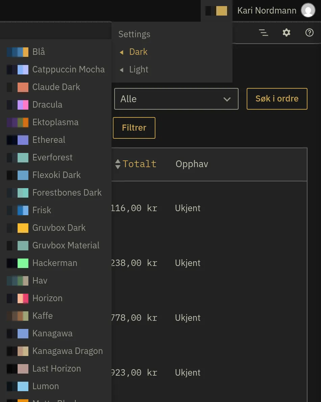Choose the Gruvbox Material theme
Image resolution: width=321 pixels, height=402 pixels.
tap(55, 246)
